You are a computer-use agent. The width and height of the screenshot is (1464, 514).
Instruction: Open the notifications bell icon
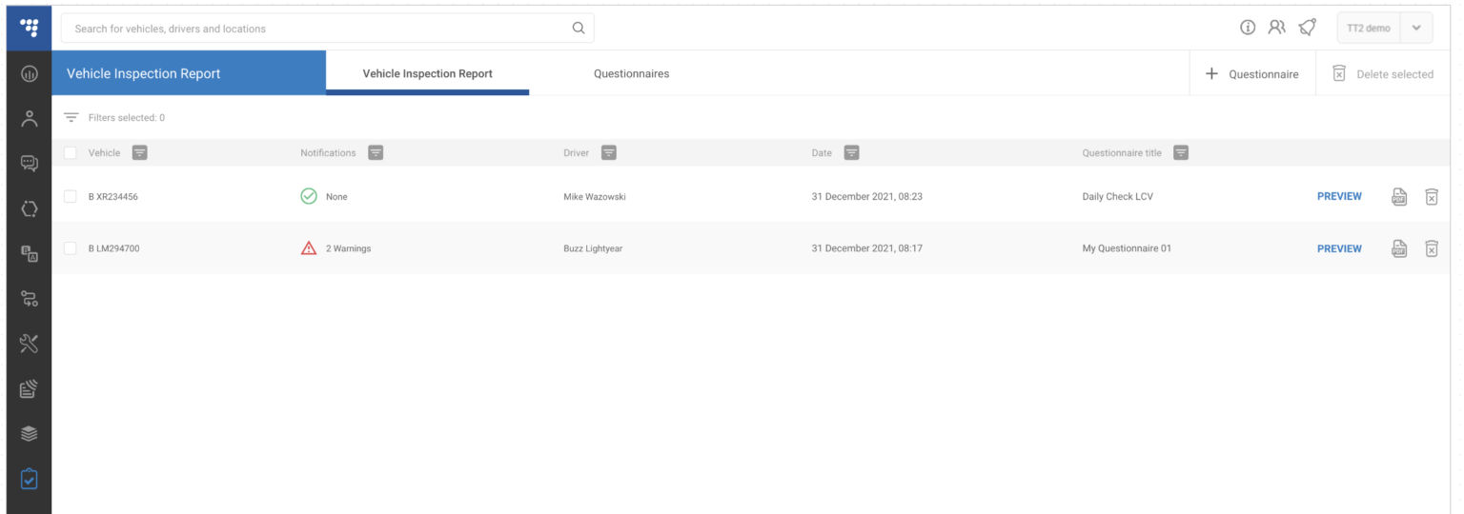1308,28
